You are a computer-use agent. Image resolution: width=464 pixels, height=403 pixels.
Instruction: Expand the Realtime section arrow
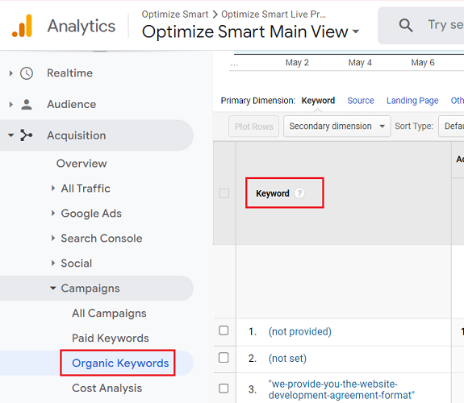pyautogui.click(x=11, y=73)
